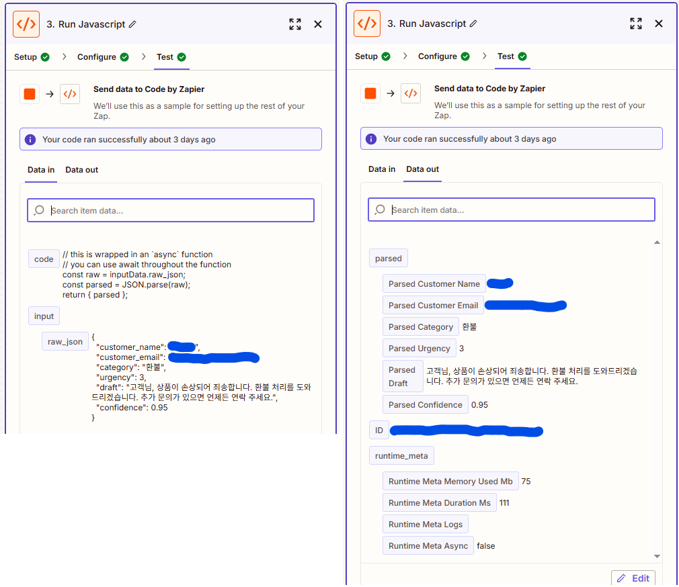Rename step using pencil icon in left panel
The width and height of the screenshot is (679, 587).
[132, 24]
